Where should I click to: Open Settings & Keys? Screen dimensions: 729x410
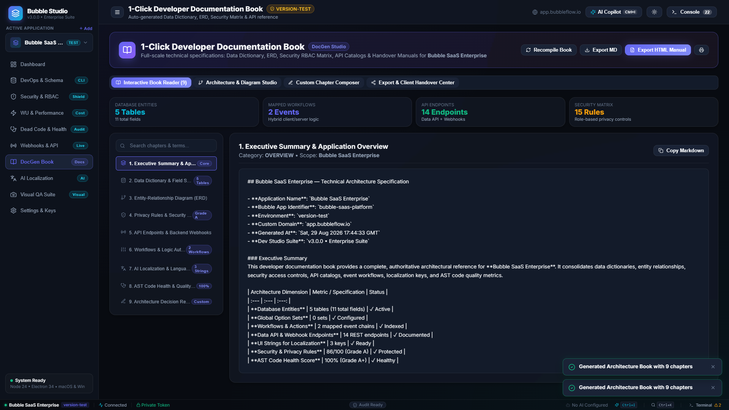49,211
